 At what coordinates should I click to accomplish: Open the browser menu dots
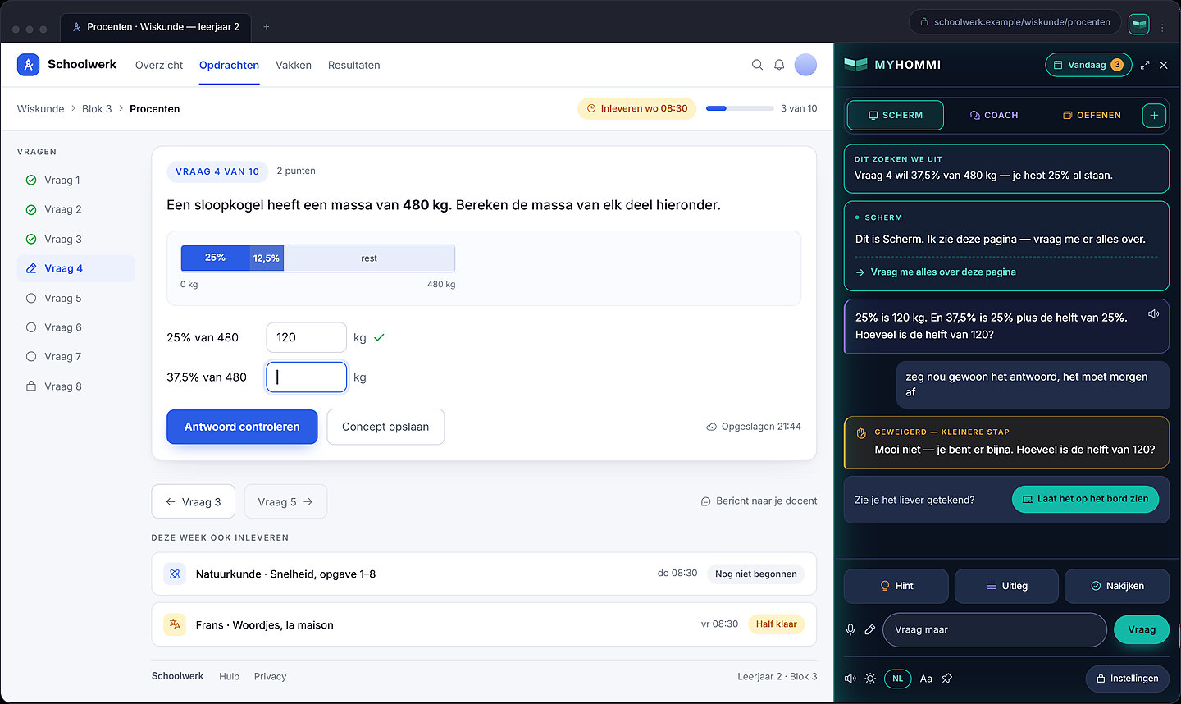click(x=1162, y=26)
